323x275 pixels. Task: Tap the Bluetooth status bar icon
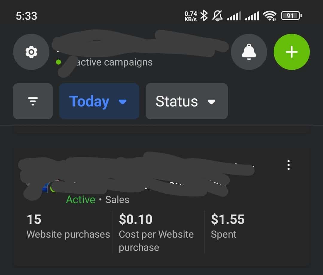coord(204,16)
